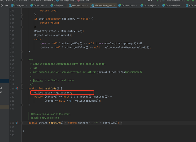The height and width of the screenshot is (142, 196).
Task: Open the UnserializeTest run configuration dropdown
Action: pyautogui.click(x=172, y=1)
